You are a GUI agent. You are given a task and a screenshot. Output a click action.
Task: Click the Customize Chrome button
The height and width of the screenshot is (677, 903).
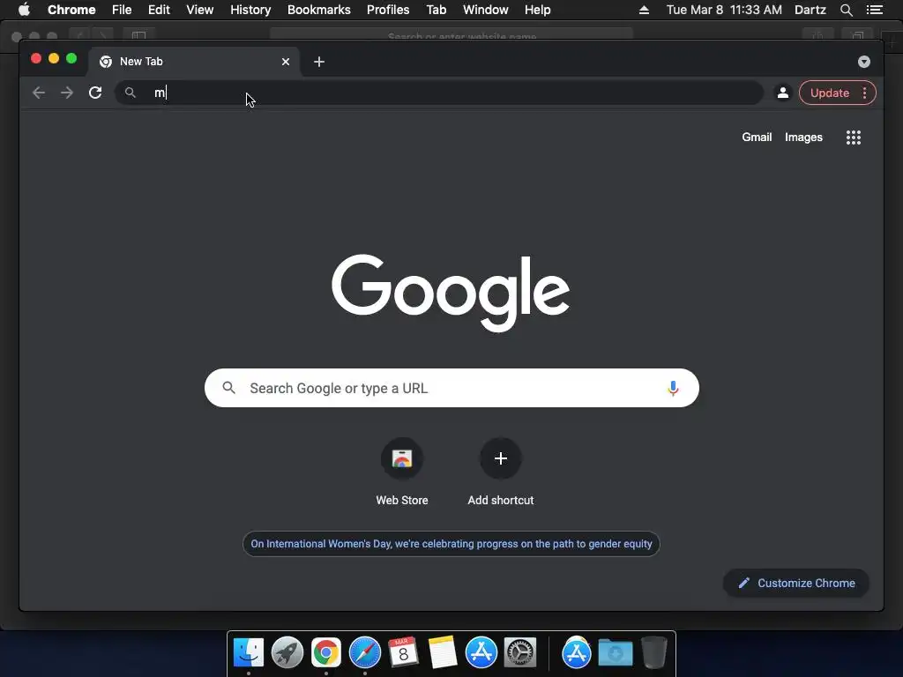[x=796, y=584]
